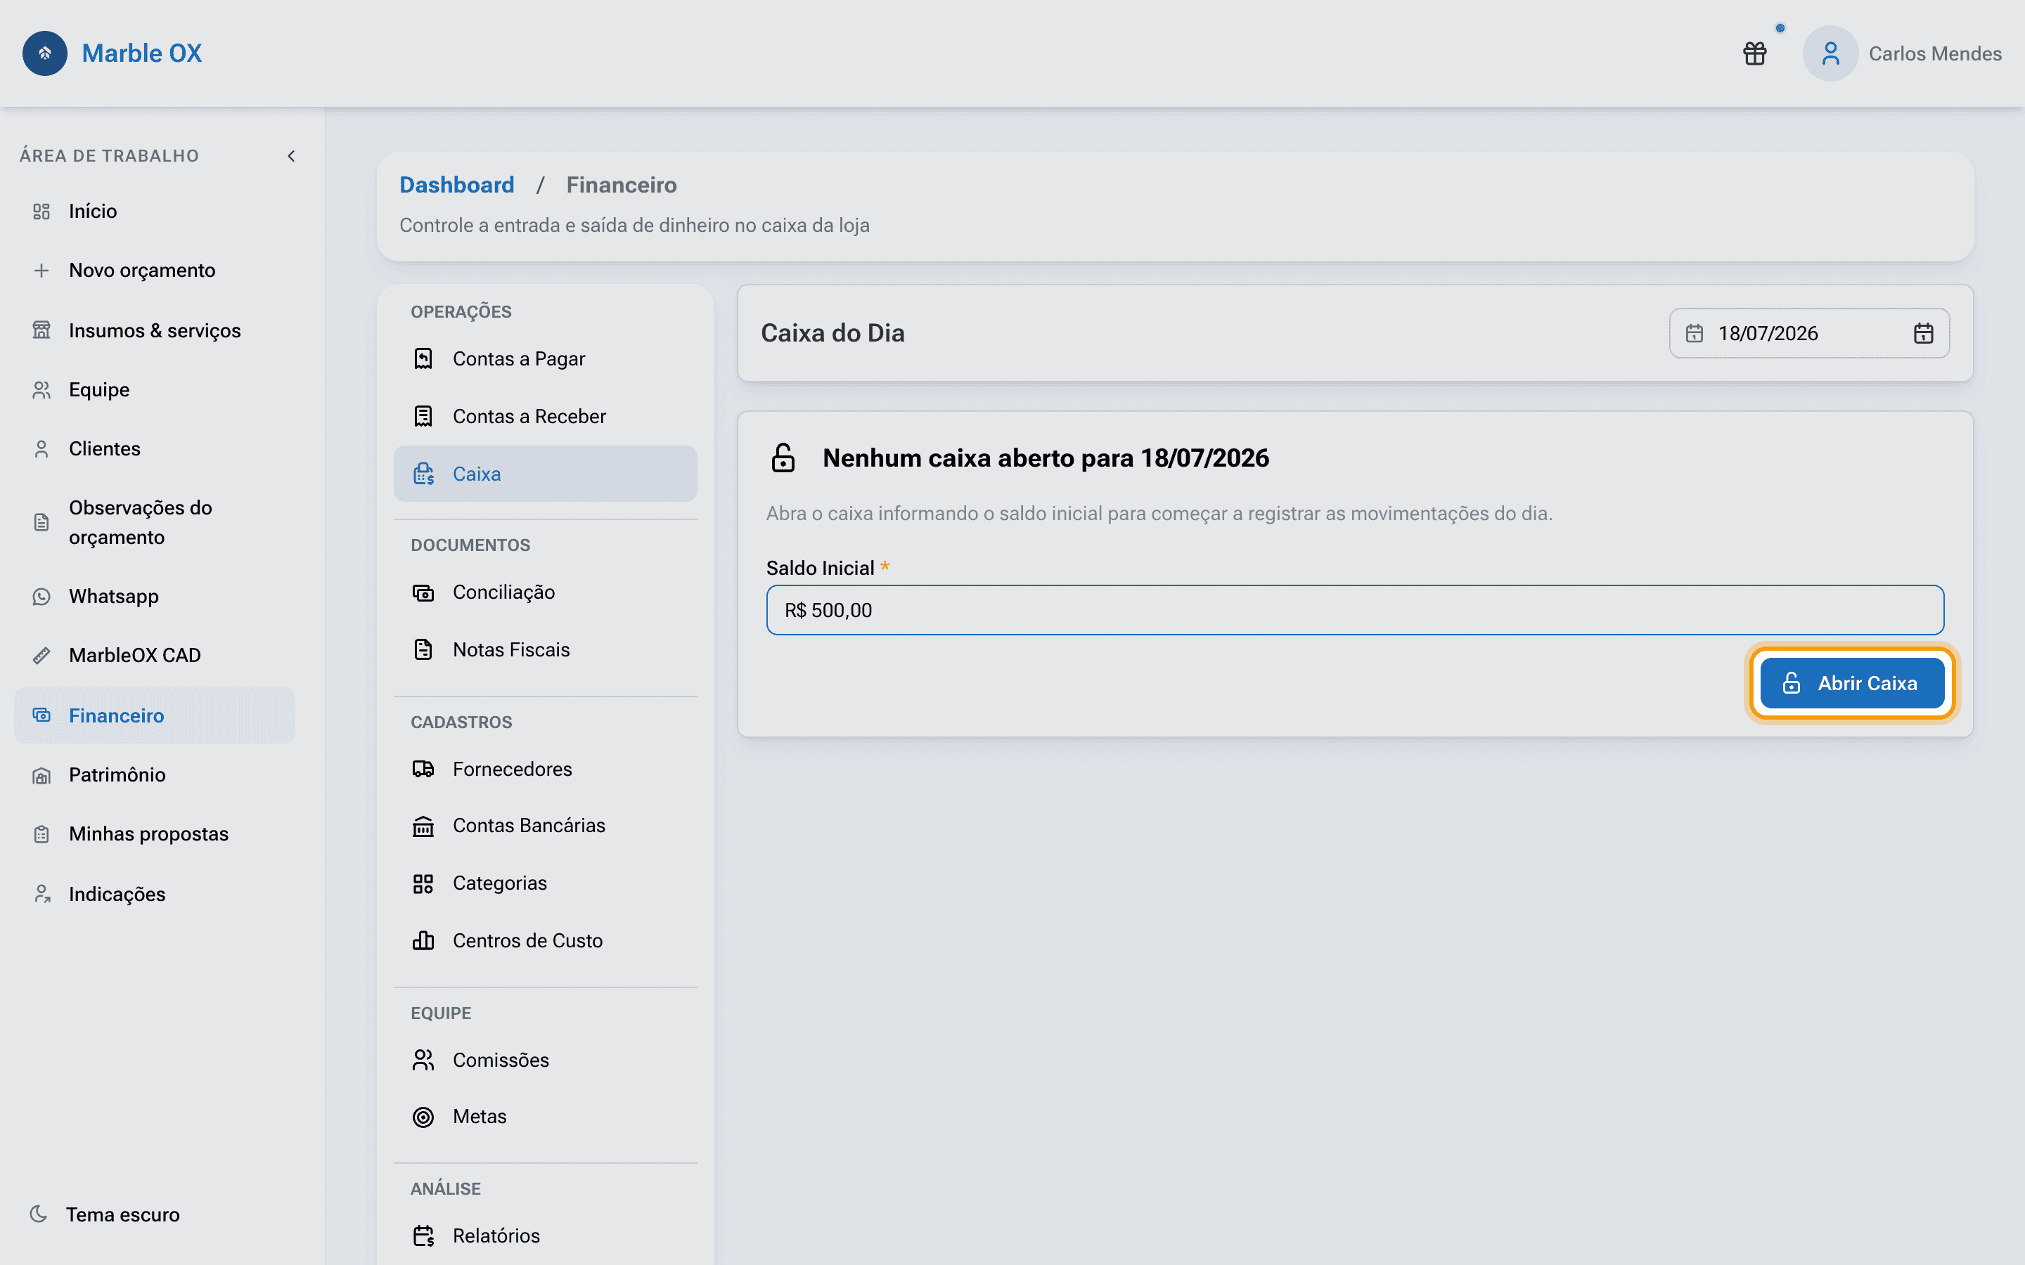Click the Marble OX logo icon
This screenshot has height=1265, width=2025.
click(45, 53)
